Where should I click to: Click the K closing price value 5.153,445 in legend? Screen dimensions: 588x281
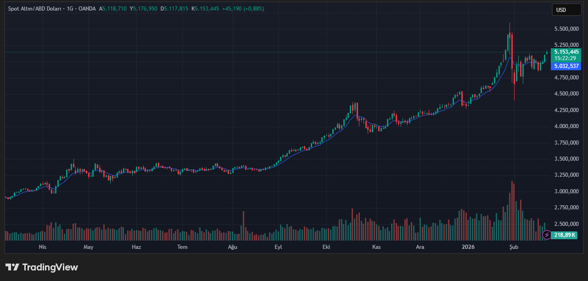207,9
